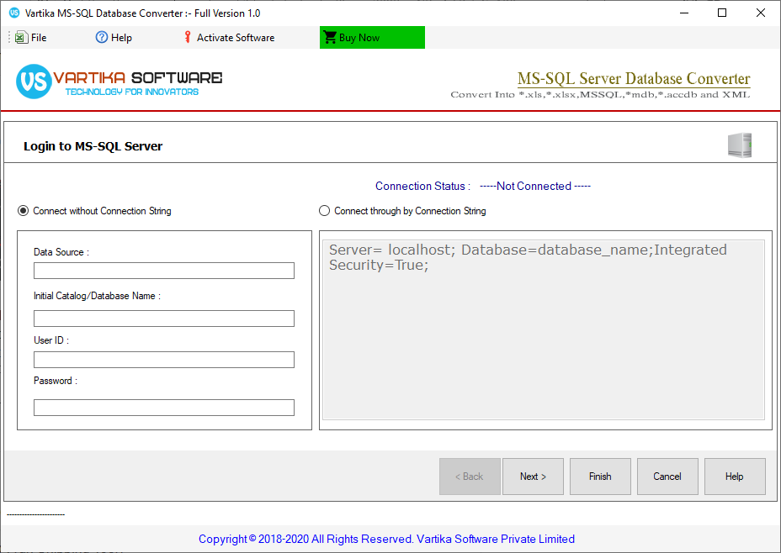Focus the Data Source input field
The image size is (781, 553).
164,271
